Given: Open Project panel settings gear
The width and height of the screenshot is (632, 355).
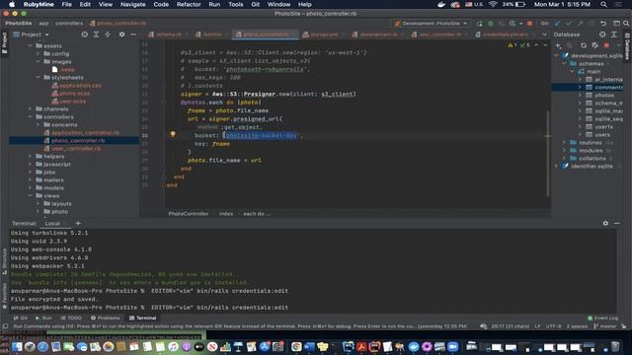Looking at the screenshot, I should (x=121, y=35).
